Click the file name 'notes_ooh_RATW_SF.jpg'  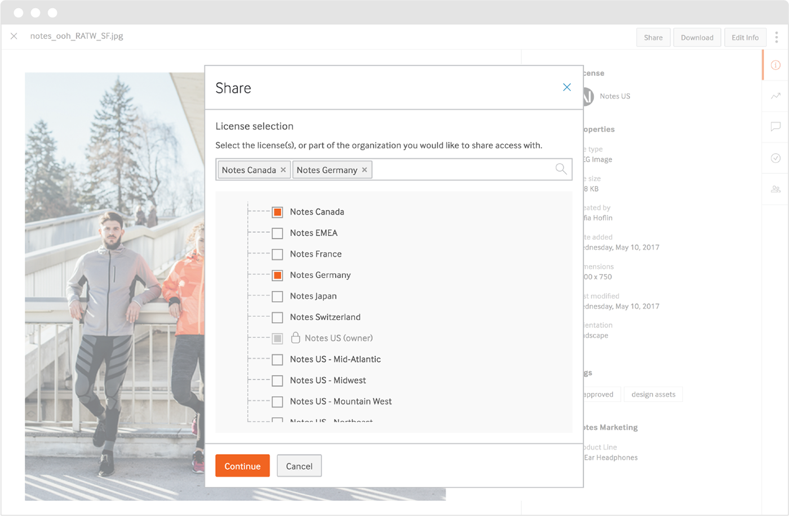click(x=77, y=36)
